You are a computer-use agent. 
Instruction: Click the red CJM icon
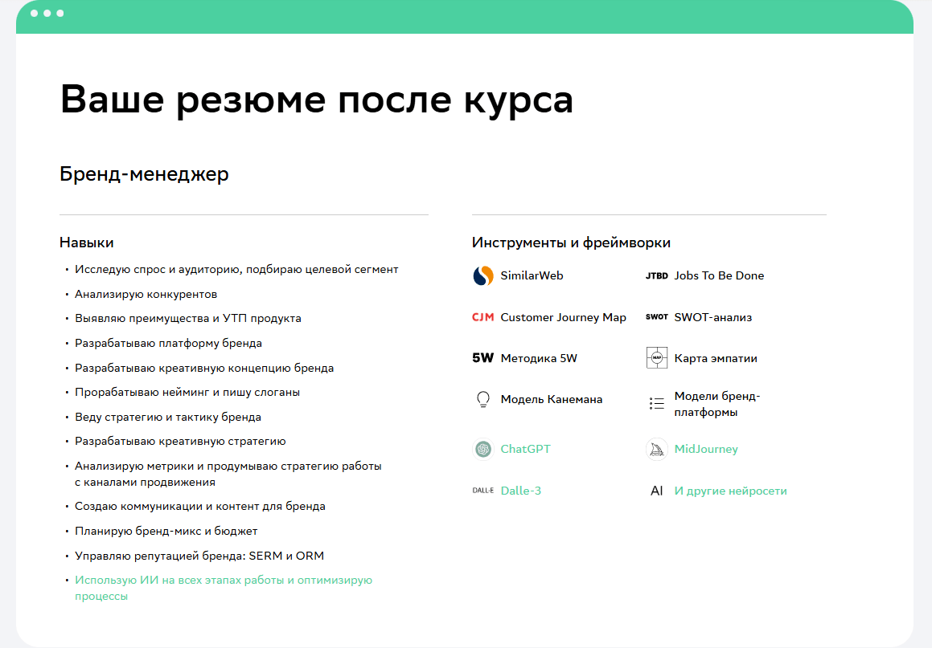pos(482,317)
